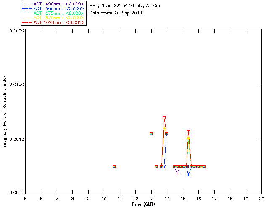Click the highest red square peak before 14 GMT
Viewport: 269px width, 215px height.
(164, 118)
